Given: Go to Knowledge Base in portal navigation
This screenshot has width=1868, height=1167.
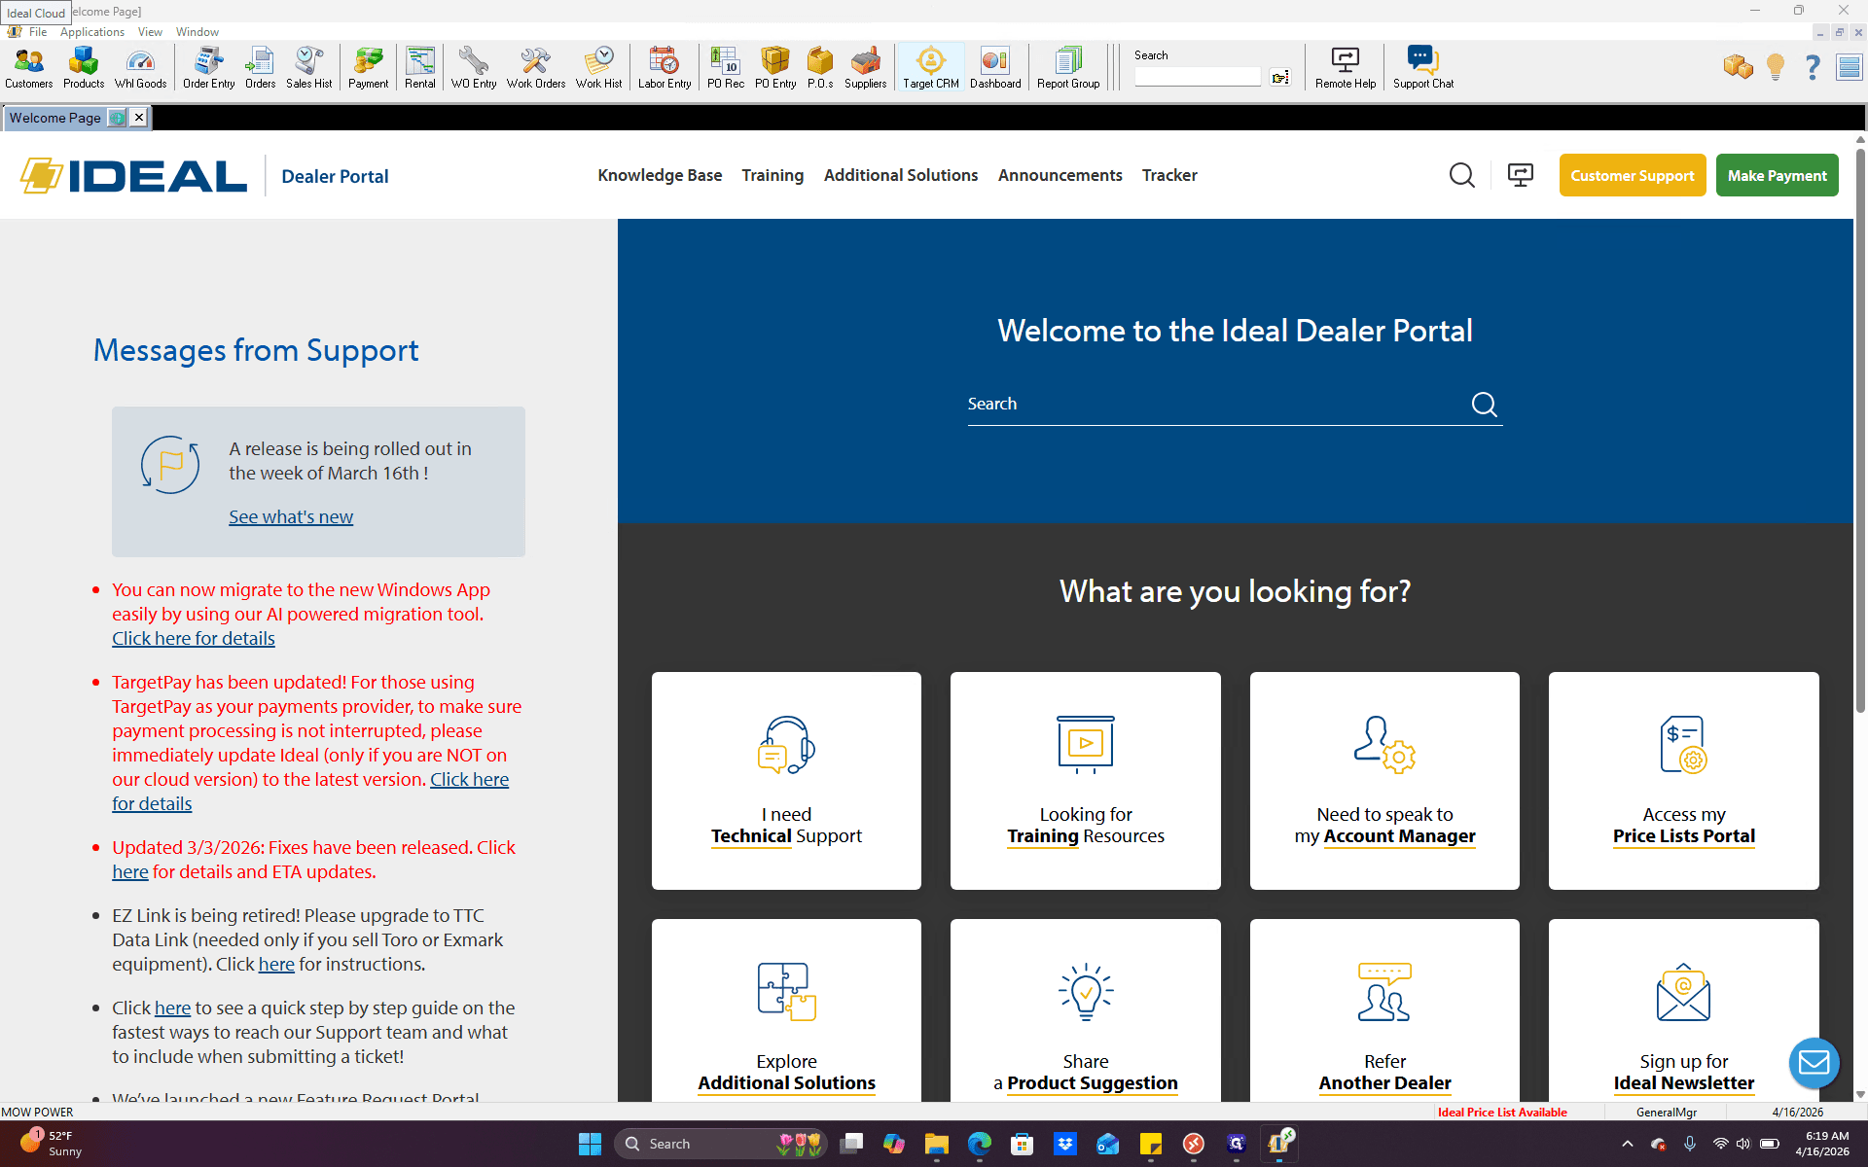Looking at the screenshot, I should (660, 175).
